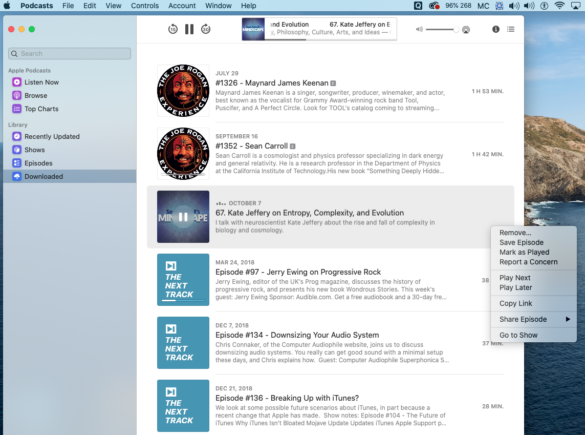The width and height of the screenshot is (585, 435).
Task: Open the View menu
Action: 114,6
